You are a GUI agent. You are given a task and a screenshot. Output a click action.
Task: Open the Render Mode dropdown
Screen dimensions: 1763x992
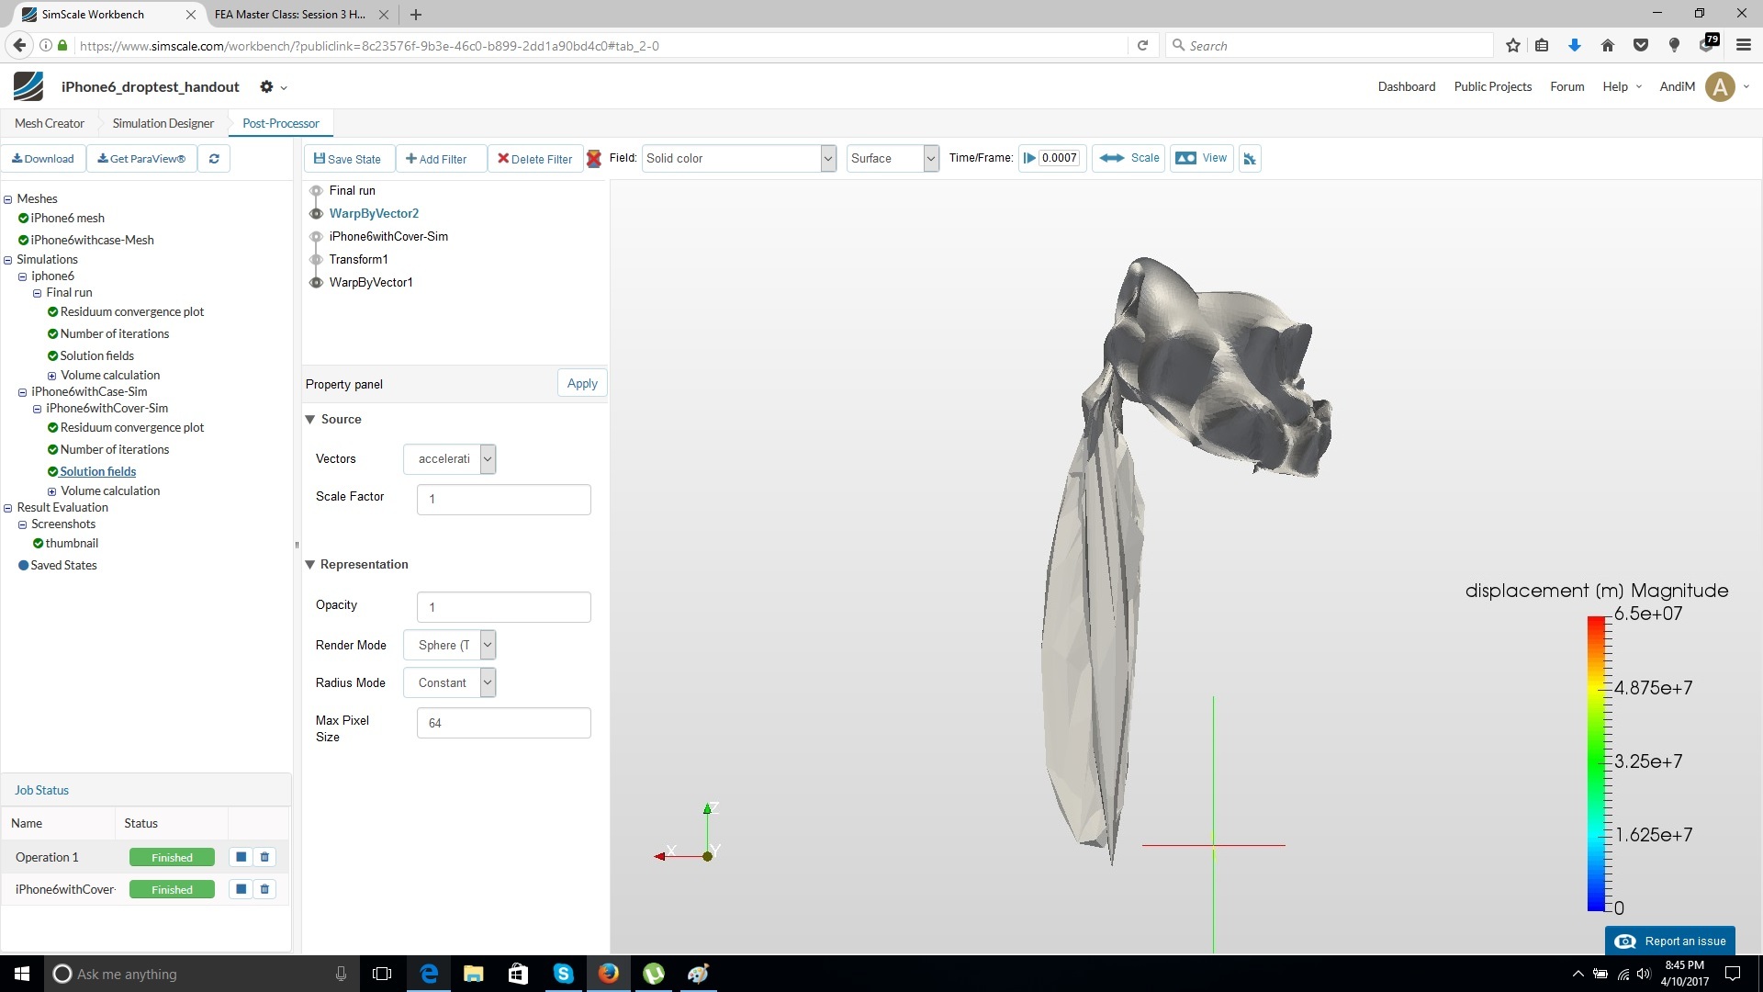(449, 645)
